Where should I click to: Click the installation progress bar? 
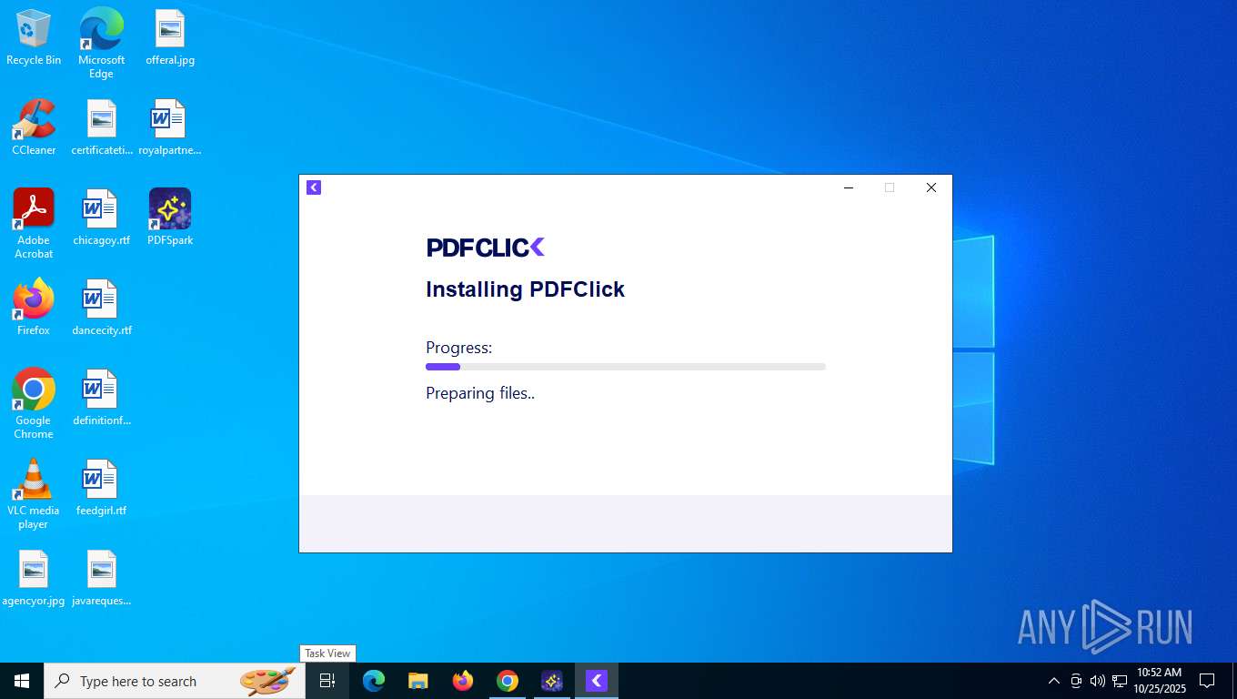pos(626,367)
